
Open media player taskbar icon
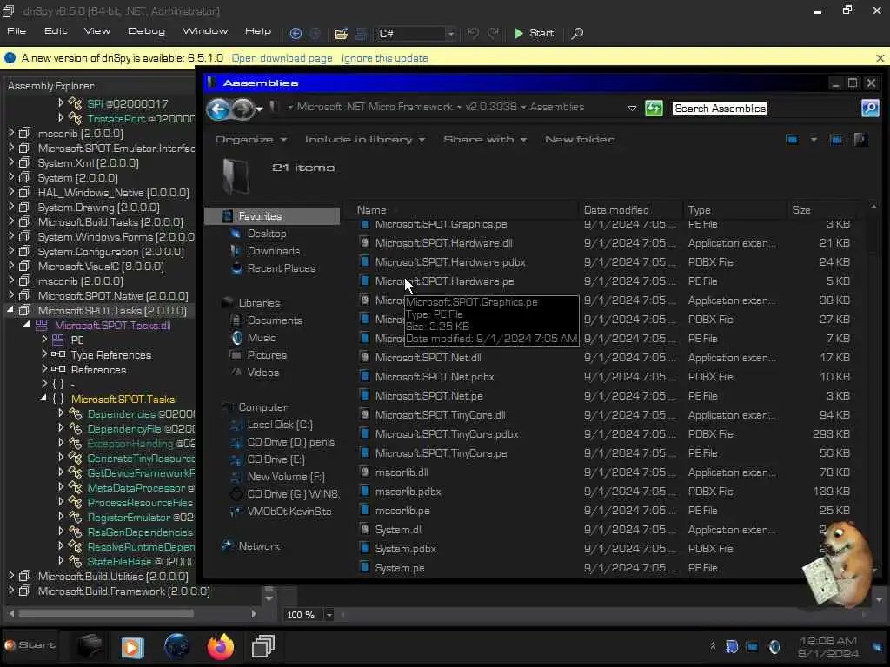click(132, 646)
